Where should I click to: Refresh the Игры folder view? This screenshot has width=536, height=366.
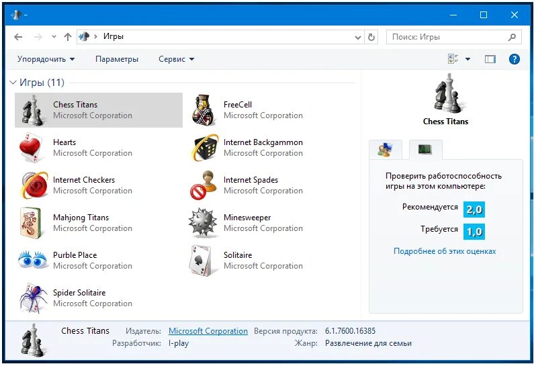tap(371, 37)
